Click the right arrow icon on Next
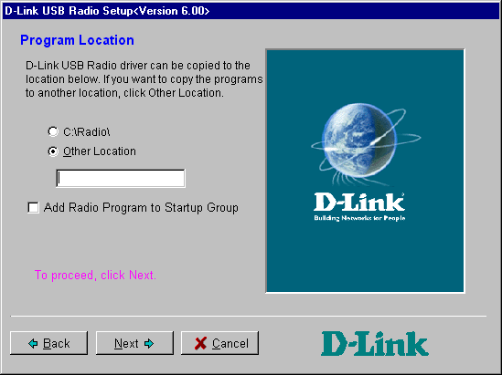 point(149,344)
